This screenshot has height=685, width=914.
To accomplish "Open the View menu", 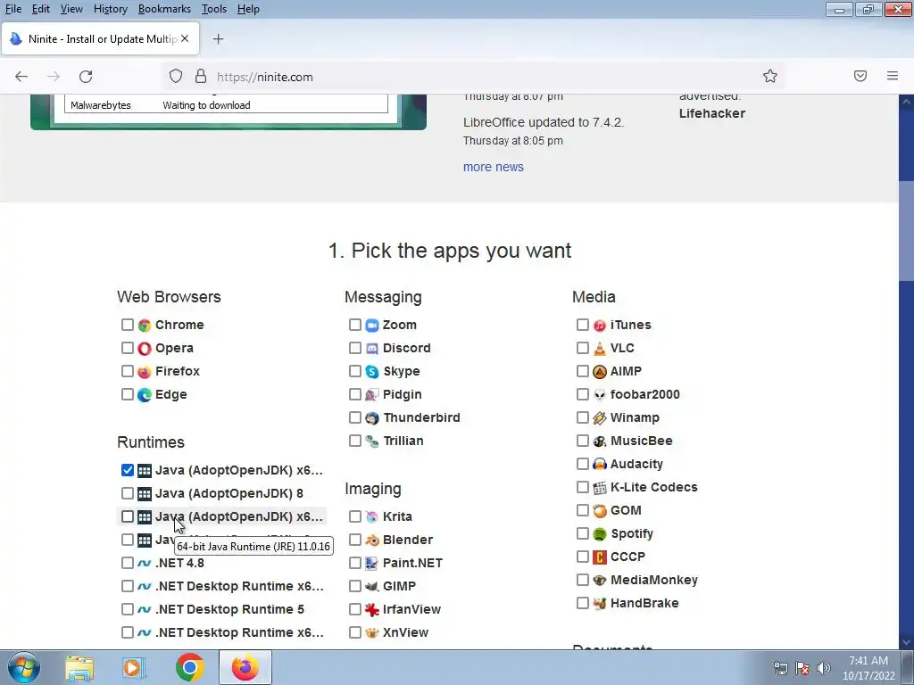I will [71, 9].
